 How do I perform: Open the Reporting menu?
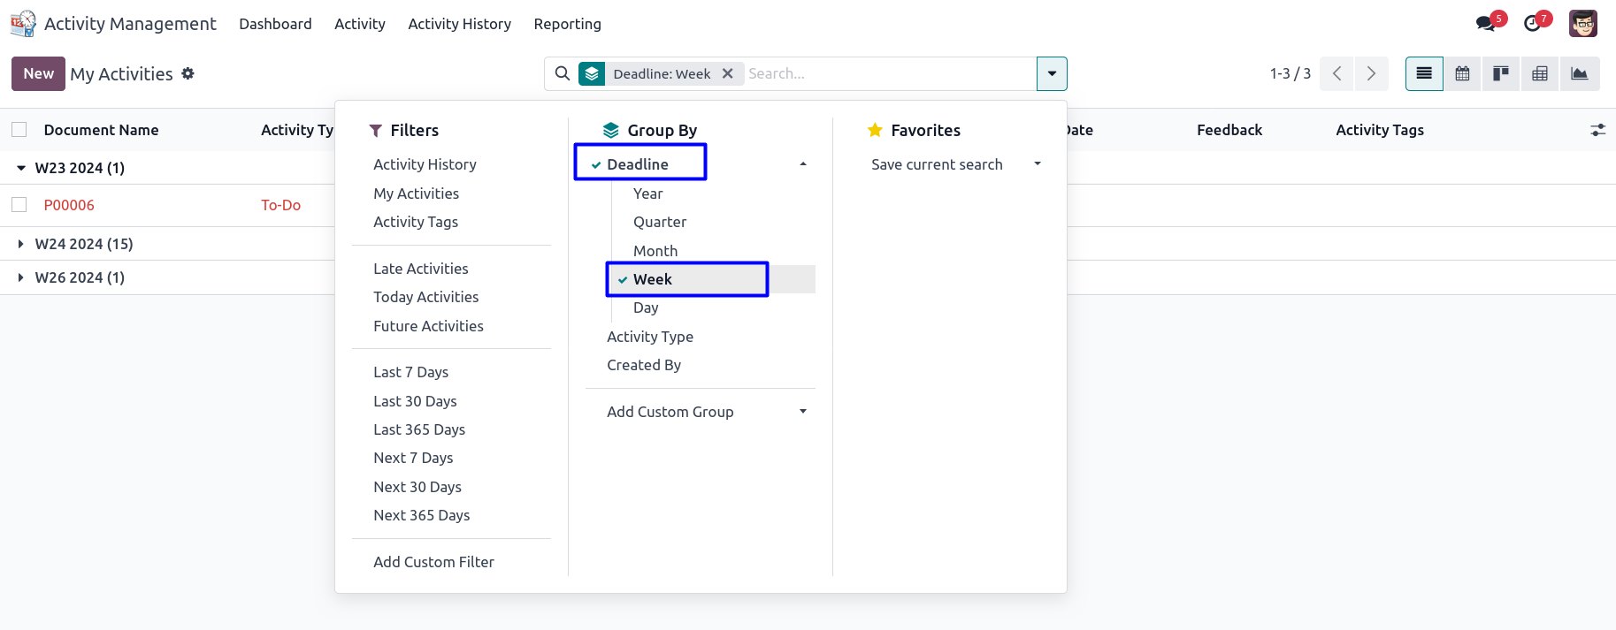(x=567, y=24)
